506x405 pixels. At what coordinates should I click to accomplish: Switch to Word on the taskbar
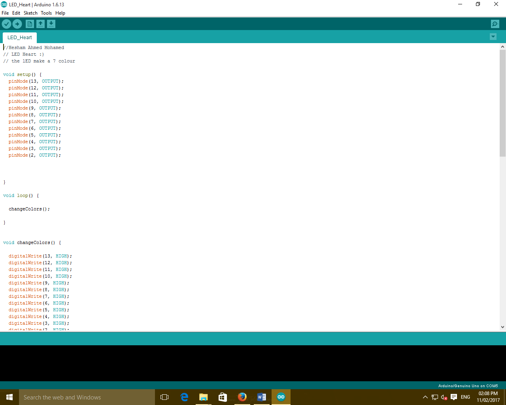[x=262, y=397]
